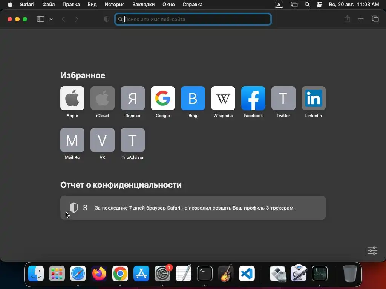Add a new tab with plus
Screen dimensions: 386x289
pos(361,19)
